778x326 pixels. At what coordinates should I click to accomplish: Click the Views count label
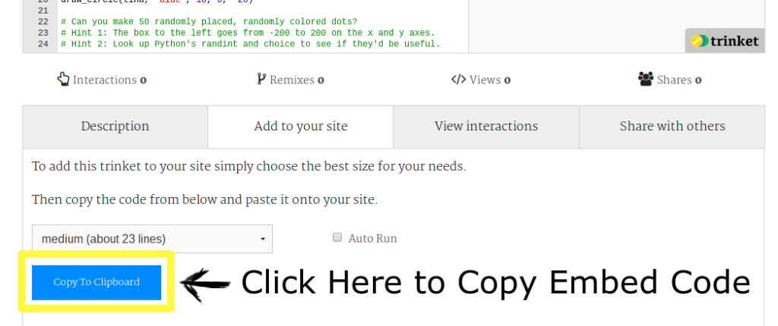[x=490, y=80]
